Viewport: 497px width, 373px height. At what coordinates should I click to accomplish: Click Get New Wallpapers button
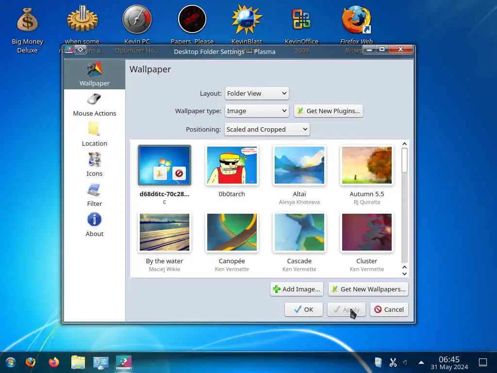[368, 289]
